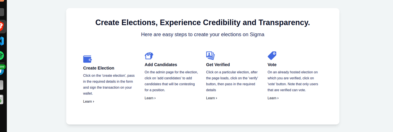Click the Learn link under Create Election
The height and width of the screenshot is (132, 393).
(89, 101)
